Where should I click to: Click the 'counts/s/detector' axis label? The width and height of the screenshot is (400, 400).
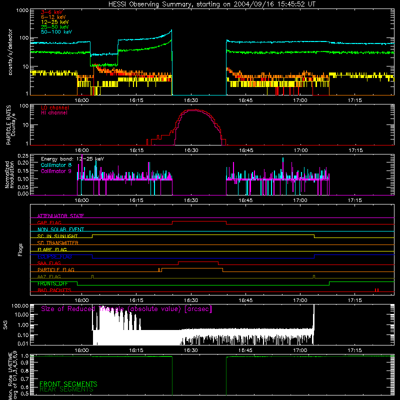10,52
